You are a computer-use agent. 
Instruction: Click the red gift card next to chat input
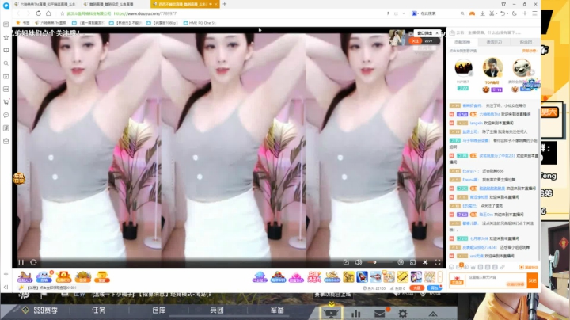pos(457,280)
